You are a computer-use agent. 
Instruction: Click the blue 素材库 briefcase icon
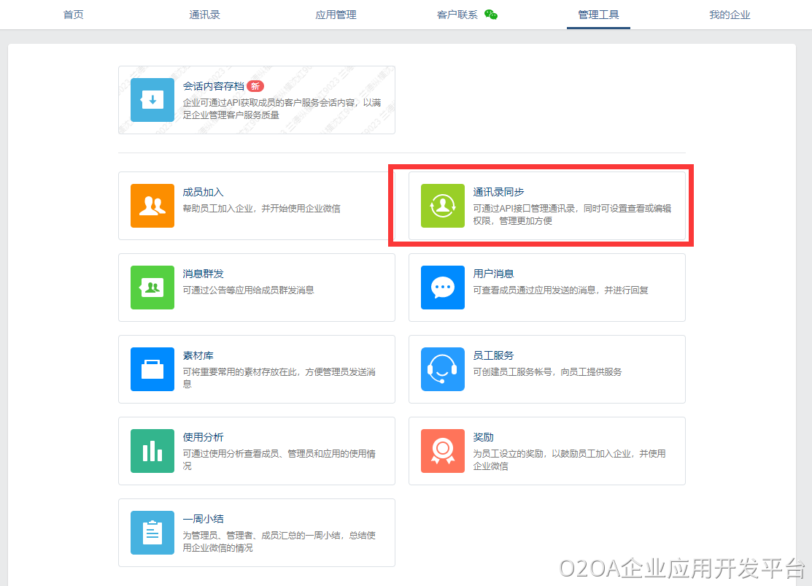click(152, 369)
